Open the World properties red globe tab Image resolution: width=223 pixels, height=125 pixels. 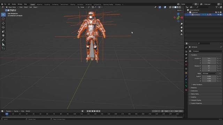186,65
